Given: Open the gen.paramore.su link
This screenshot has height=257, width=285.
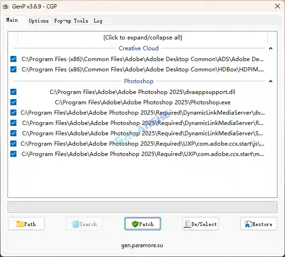Looking at the screenshot, I should (x=142, y=245).
